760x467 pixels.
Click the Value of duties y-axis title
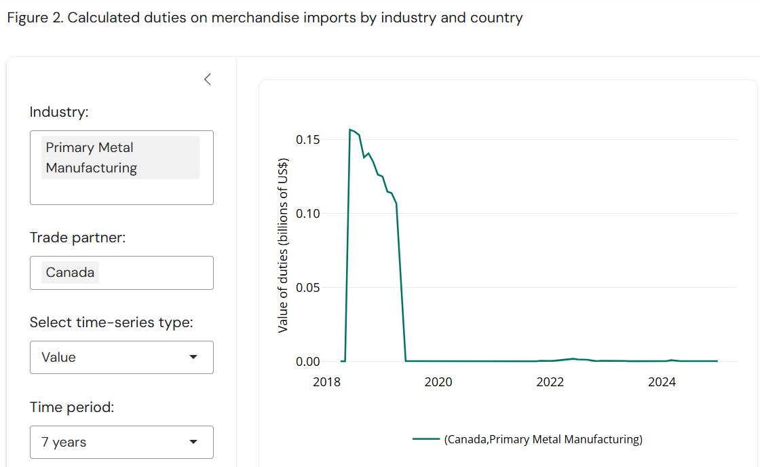pos(284,245)
